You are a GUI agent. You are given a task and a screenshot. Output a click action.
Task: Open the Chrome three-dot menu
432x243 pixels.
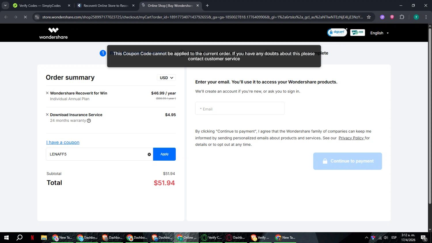pos(426,17)
